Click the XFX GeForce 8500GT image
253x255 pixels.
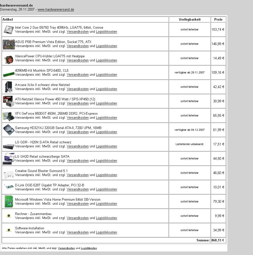9,116
